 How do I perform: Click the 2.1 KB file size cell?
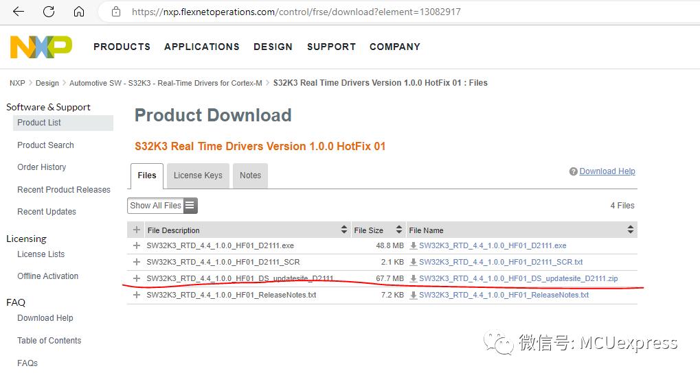point(392,263)
